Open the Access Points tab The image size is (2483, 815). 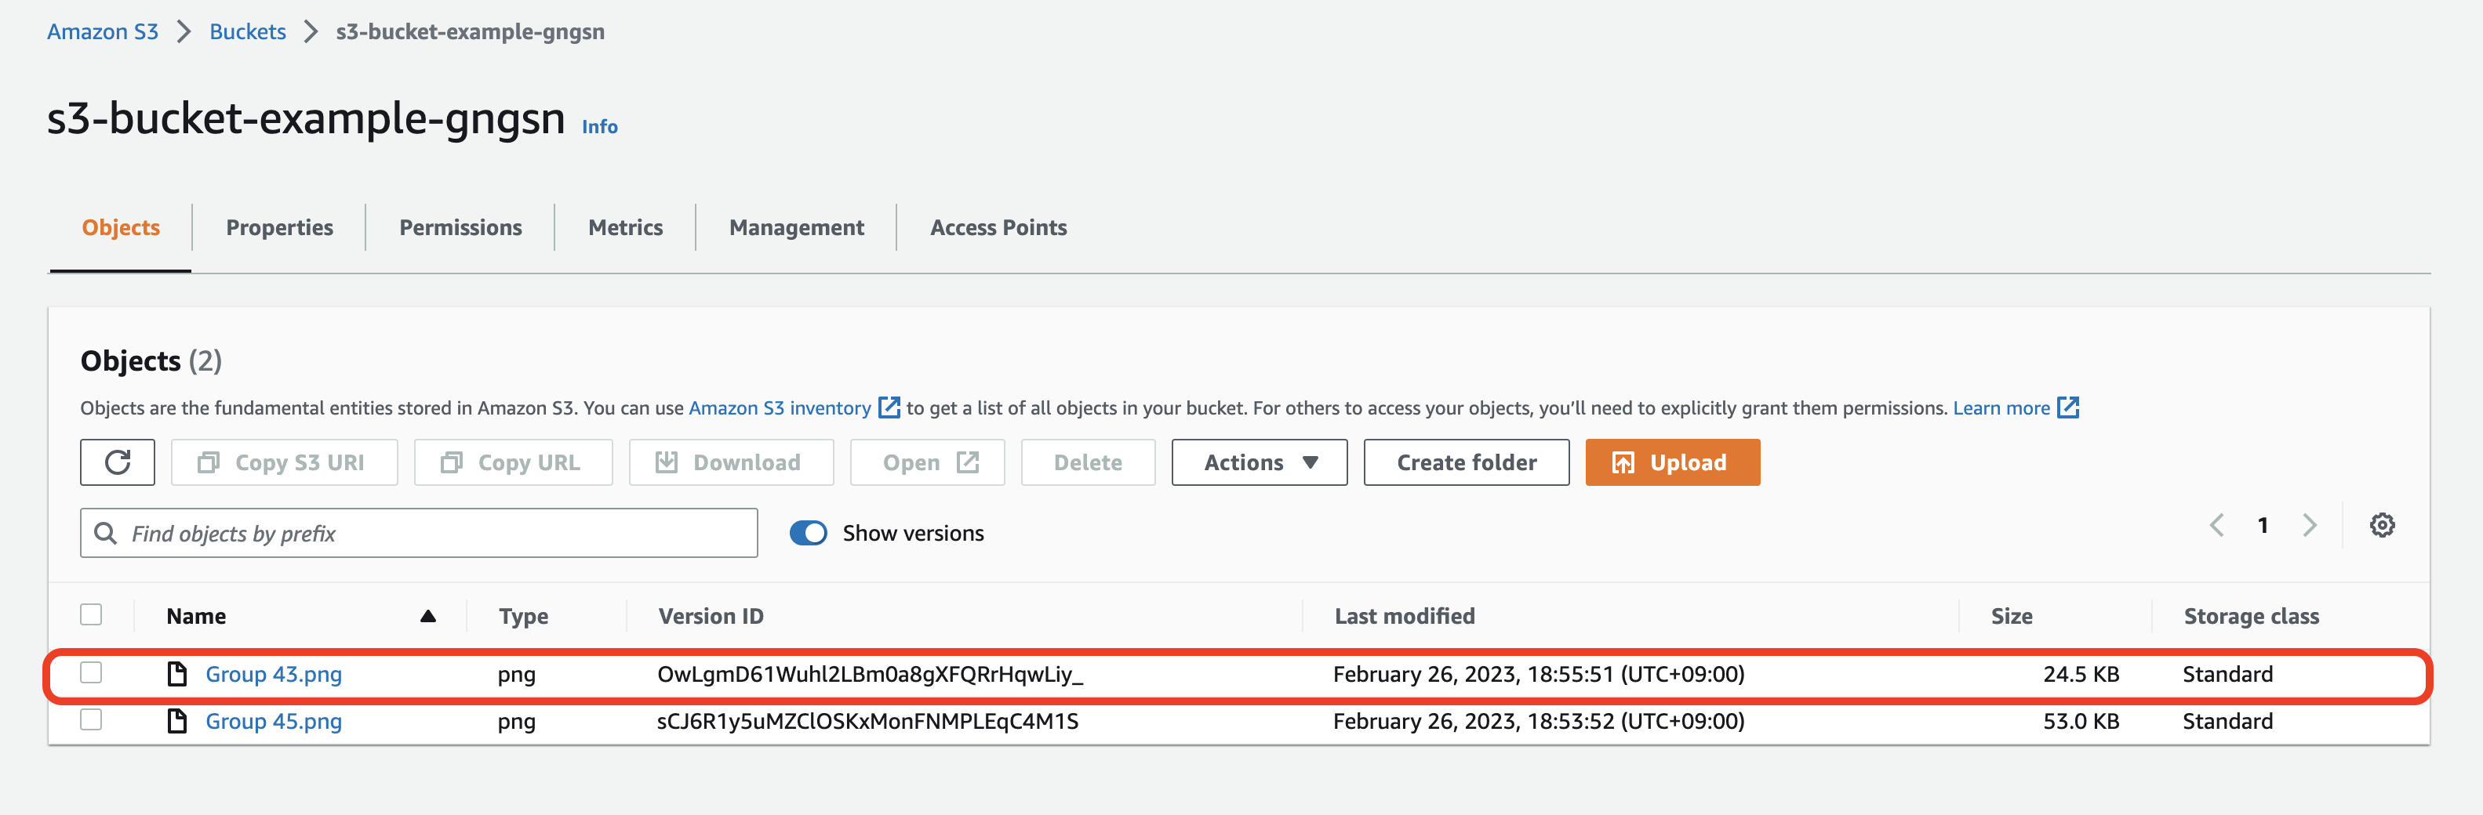(998, 227)
